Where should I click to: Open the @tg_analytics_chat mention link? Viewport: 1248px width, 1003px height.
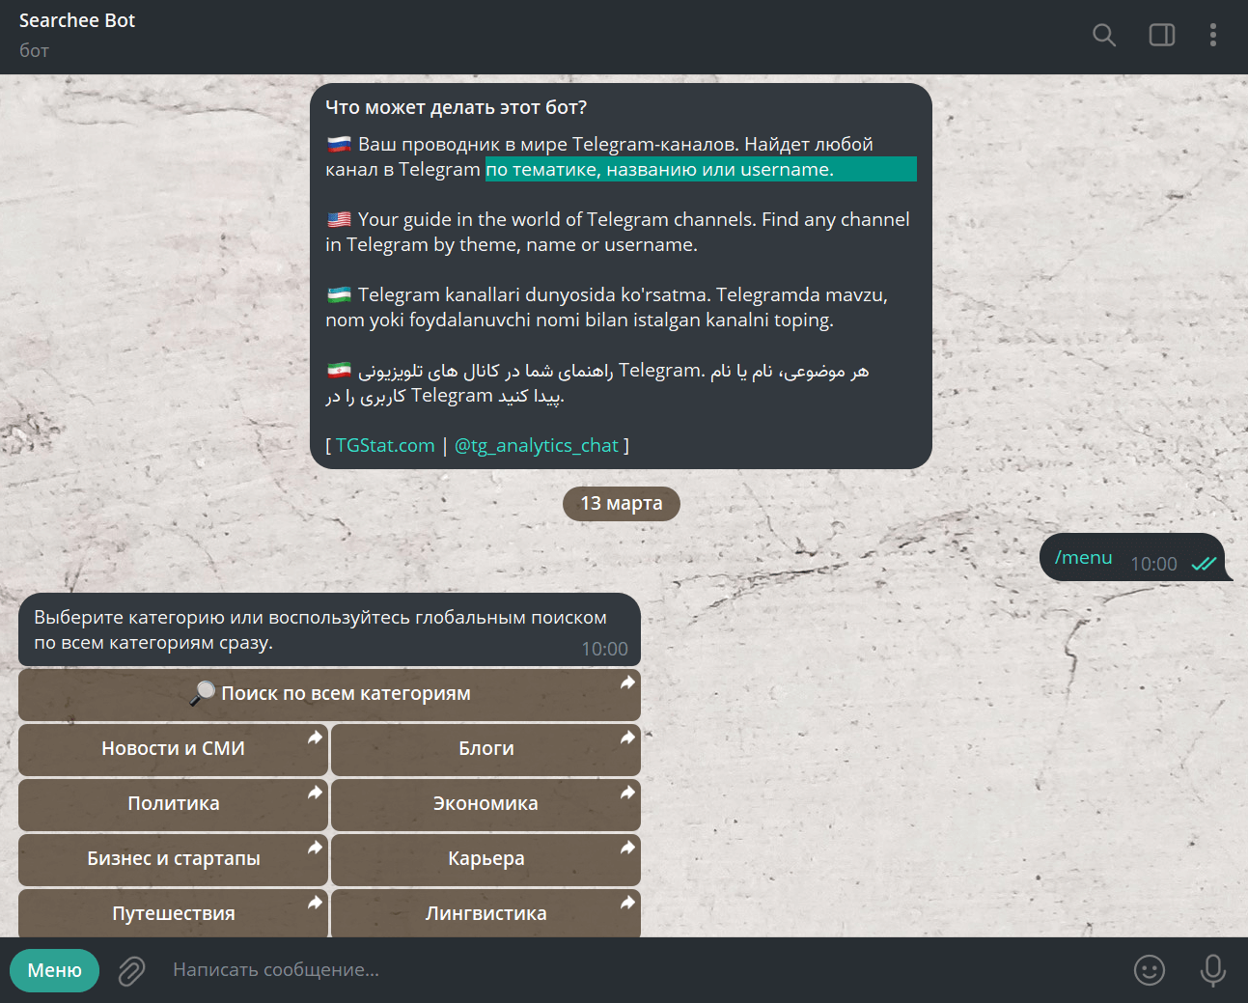[x=536, y=445]
